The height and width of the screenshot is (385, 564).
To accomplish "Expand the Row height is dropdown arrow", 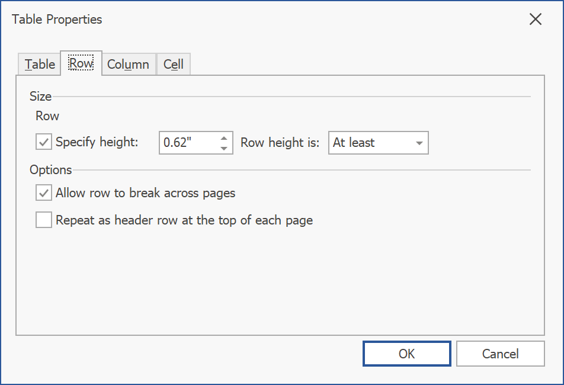I will [419, 143].
